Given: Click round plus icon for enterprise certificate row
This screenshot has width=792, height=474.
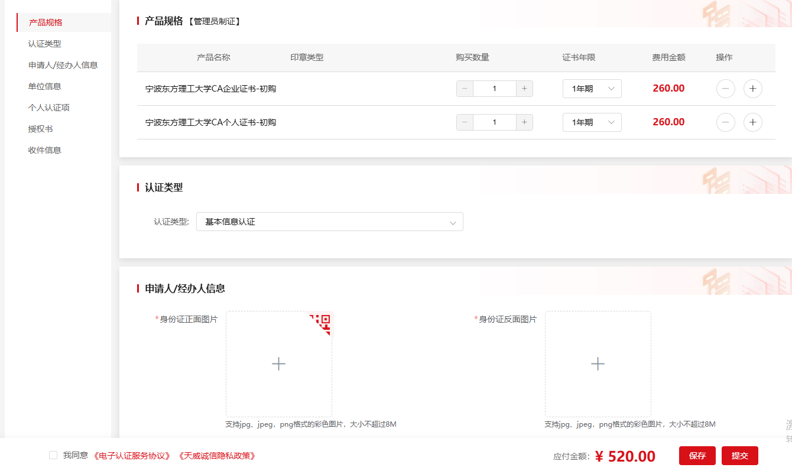Looking at the screenshot, I should pos(752,89).
